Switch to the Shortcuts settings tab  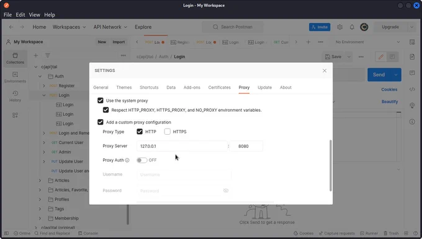(149, 88)
